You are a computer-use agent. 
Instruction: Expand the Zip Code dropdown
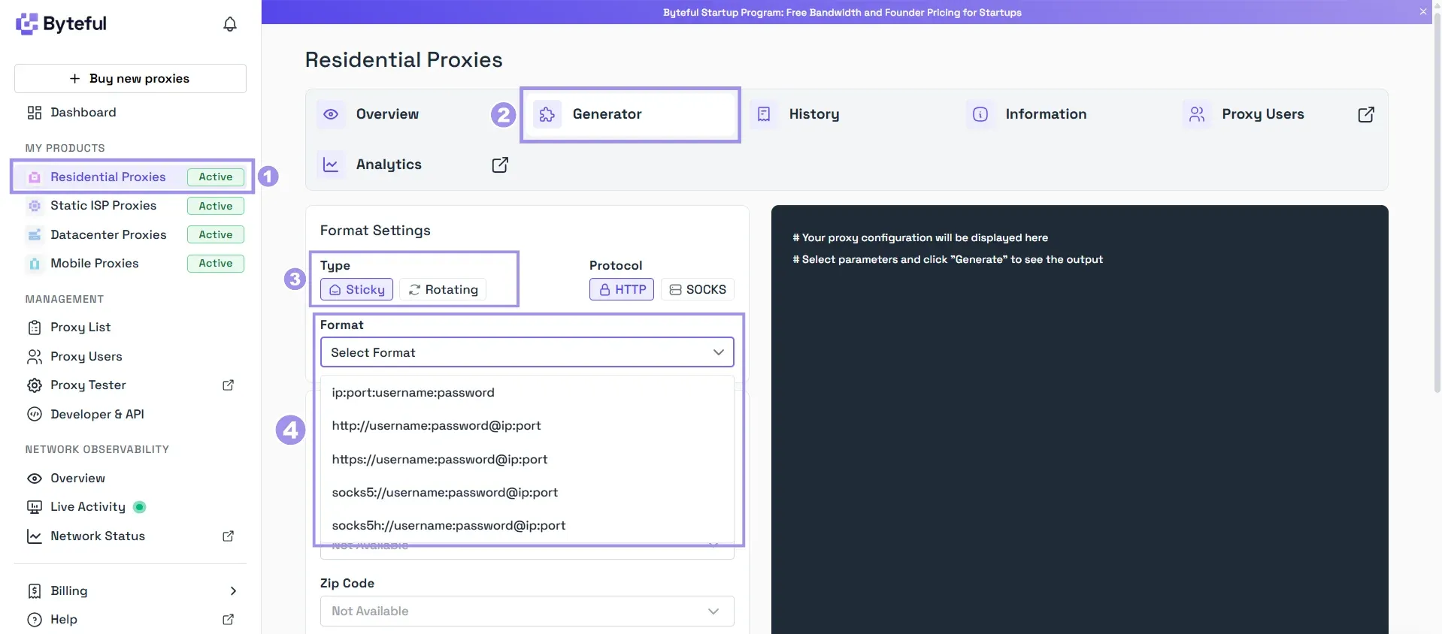[x=527, y=611]
